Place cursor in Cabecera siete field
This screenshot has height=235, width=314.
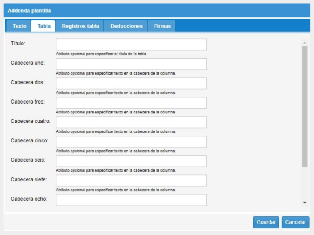131,181
